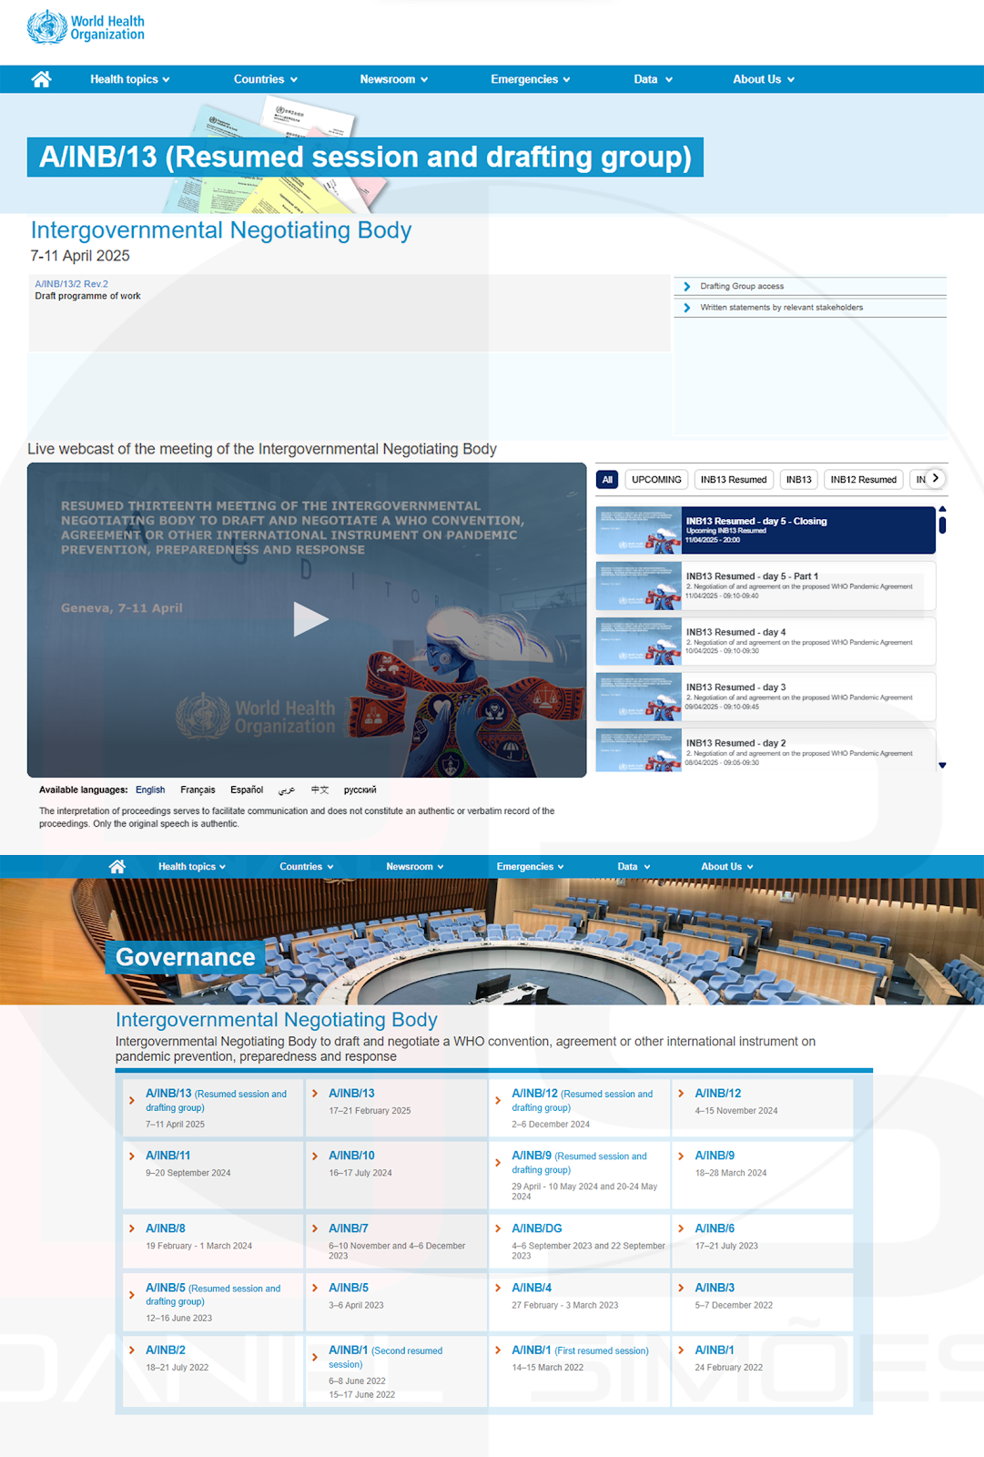Open A/INB/12 Resumed session link
Image resolution: width=984 pixels, height=1457 pixels.
582,1100
